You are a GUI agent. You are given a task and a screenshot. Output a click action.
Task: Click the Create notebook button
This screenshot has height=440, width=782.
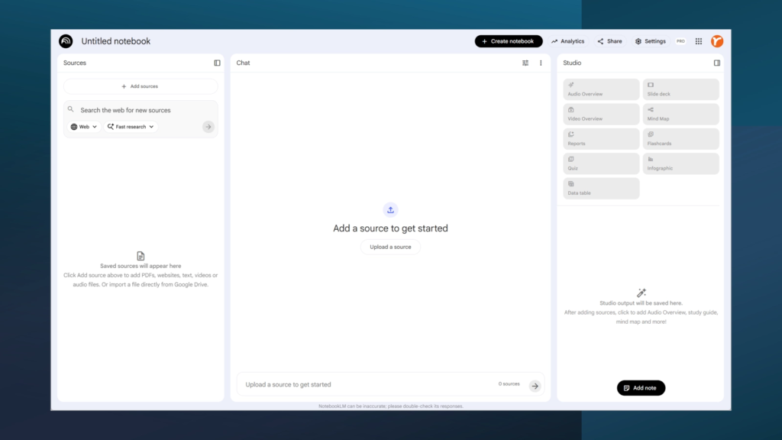[508, 41]
